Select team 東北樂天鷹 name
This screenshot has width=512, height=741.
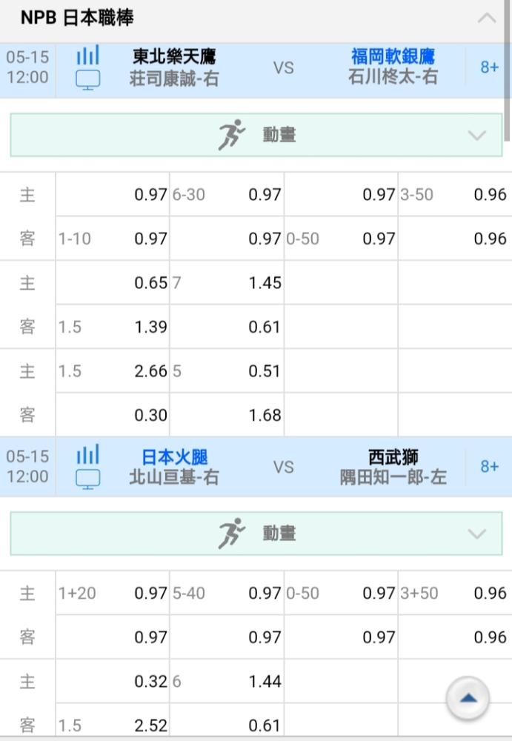click(x=174, y=57)
